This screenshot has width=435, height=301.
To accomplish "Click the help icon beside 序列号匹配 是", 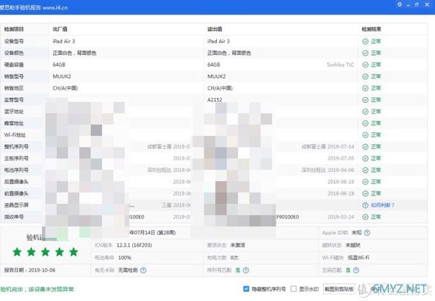I will [246, 270].
